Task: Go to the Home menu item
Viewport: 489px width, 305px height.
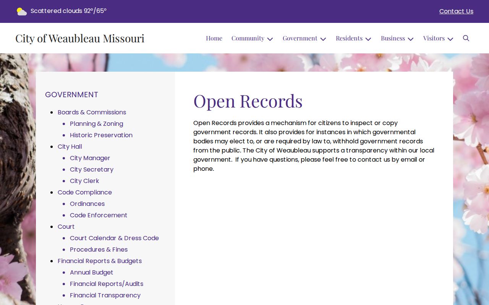Action: click(214, 38)
